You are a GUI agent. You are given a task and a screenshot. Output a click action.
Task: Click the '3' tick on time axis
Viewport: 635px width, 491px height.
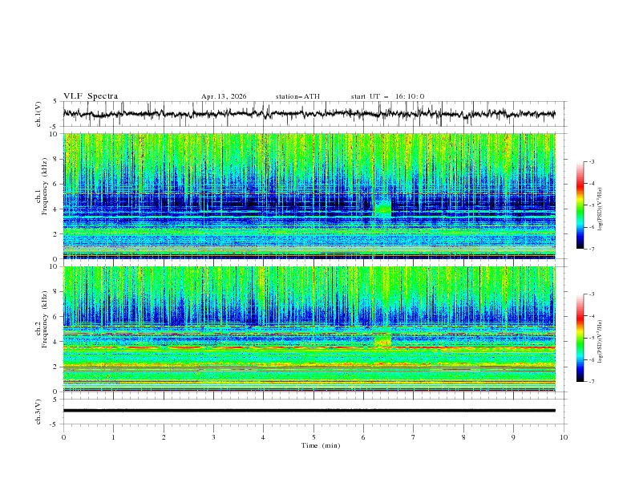click(x=213, y=437)
